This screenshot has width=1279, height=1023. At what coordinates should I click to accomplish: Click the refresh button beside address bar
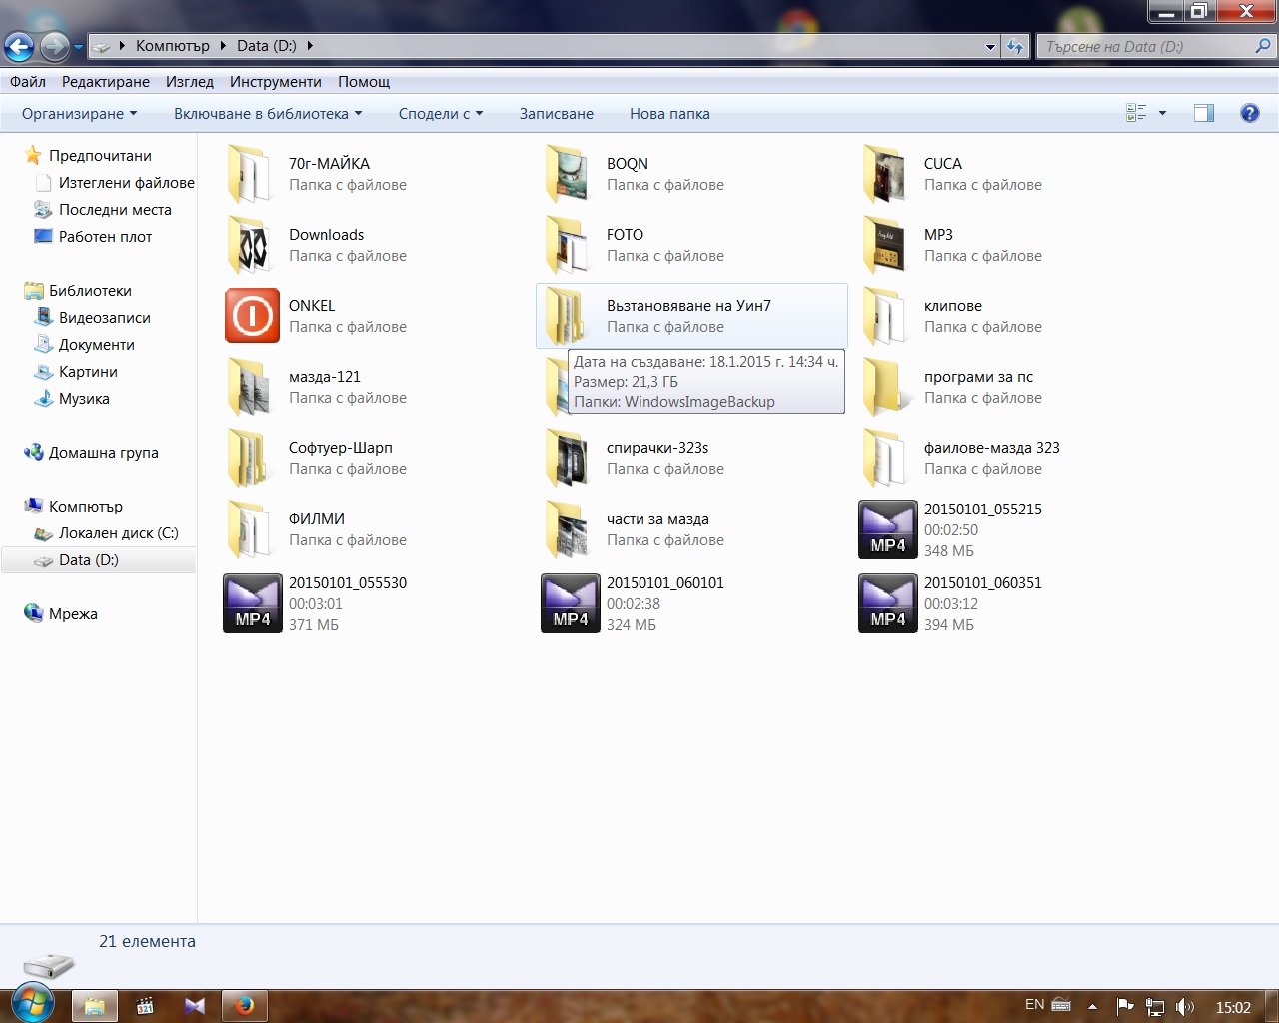tap(1015, 46)
